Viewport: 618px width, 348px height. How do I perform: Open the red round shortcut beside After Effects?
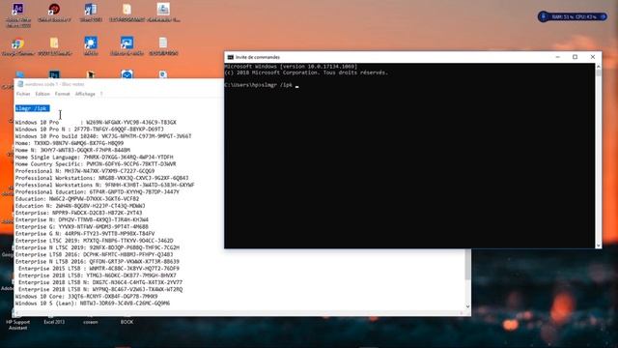click(54, 9)
